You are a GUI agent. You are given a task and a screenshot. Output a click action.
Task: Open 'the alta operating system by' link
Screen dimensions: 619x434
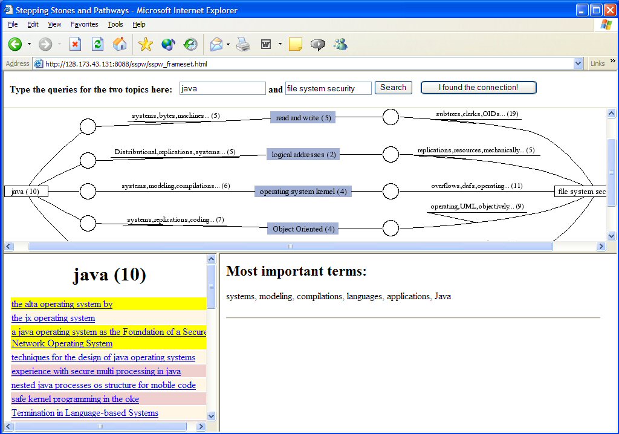pyautogui.click(x=62, y=304)
